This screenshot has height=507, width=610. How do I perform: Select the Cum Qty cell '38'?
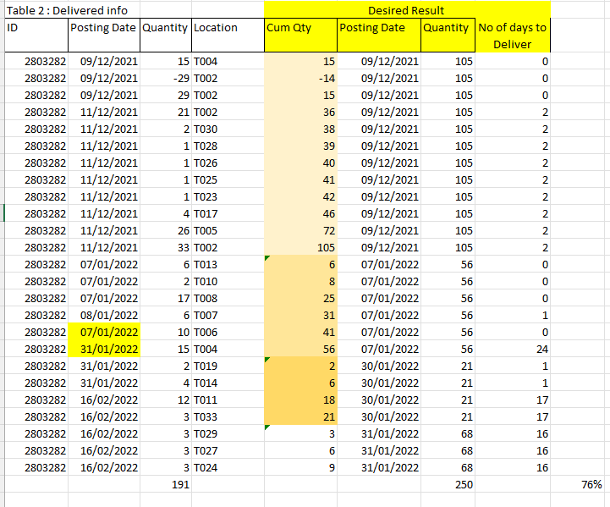pos(300,129)
